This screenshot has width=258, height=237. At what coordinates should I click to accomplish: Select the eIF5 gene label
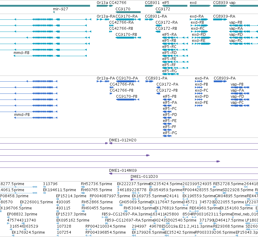tap(166, 3)
